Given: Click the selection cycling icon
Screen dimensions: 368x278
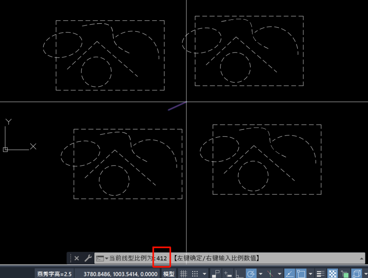Looking at the screenshot, I should tap(344, 274).
